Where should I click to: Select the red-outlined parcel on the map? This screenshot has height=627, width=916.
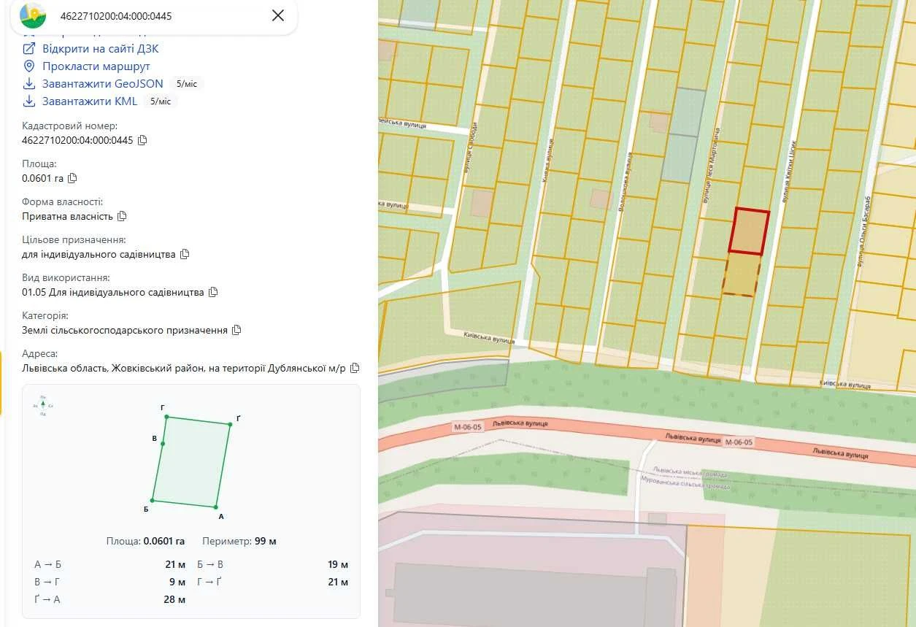pos(750,231)
